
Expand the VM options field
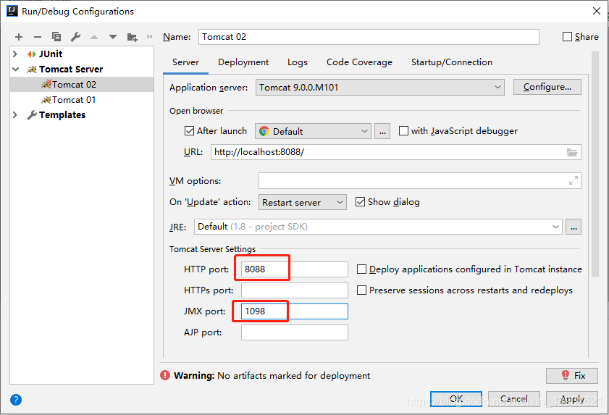574,180
